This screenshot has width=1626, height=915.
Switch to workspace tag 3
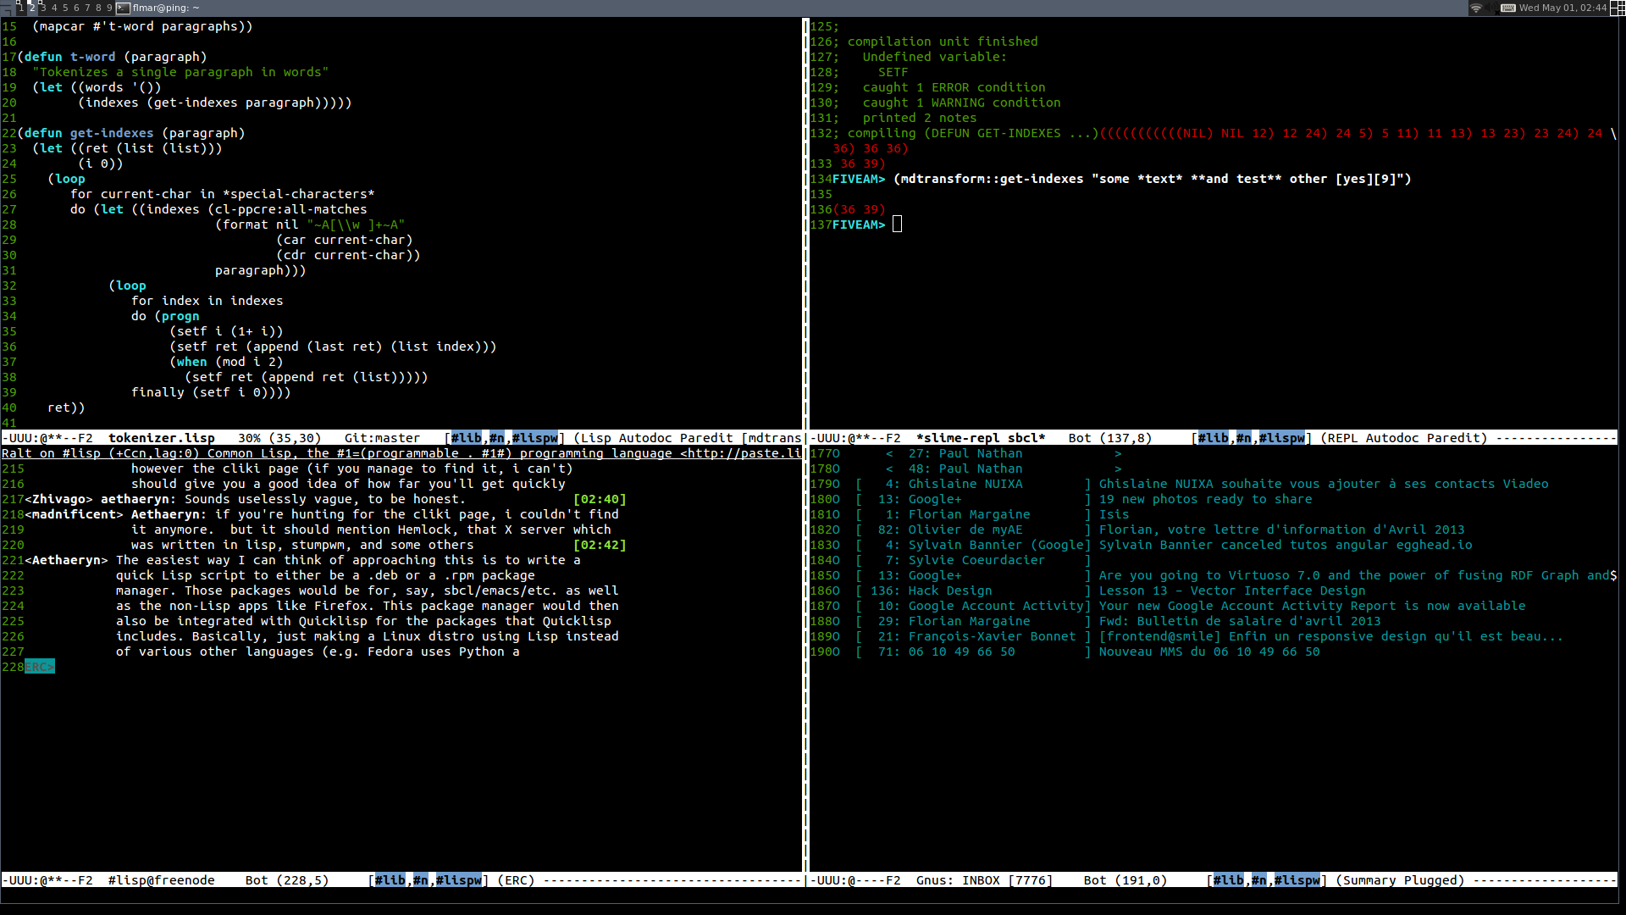pyautogui.click(x=43, y=8)
